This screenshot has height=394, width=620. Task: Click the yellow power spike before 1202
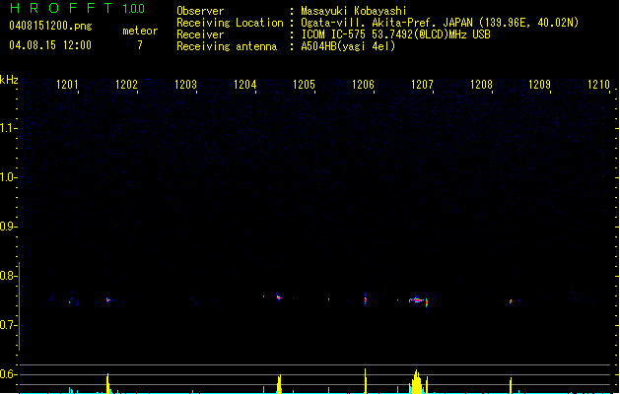coord(107,383)
